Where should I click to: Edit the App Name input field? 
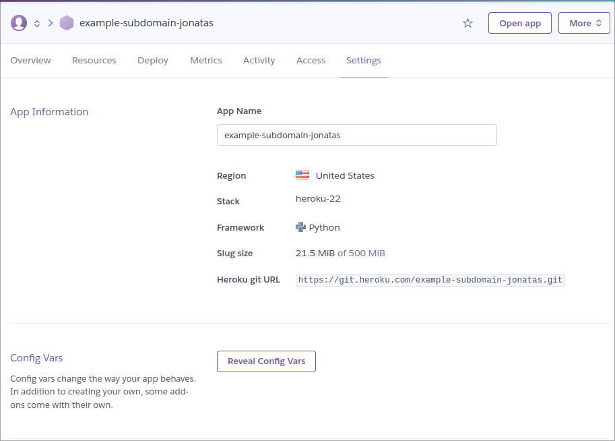(x=357, y=135)
